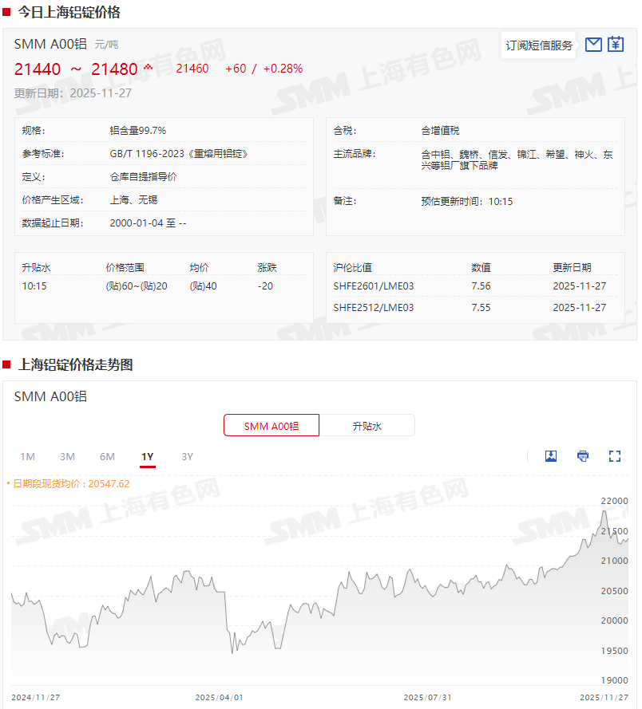Click the 仓库自提指导价 definition value
Screen dimensions: 642x709
(x=143, y=177)
